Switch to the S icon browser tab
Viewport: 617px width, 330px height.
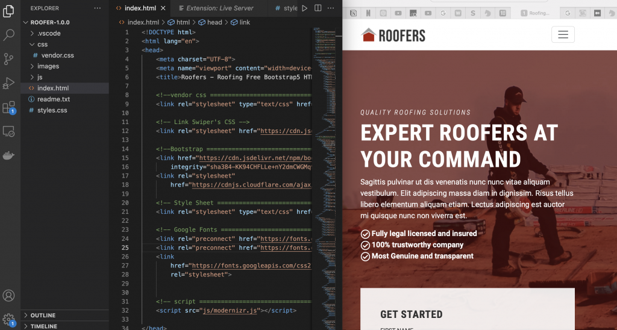tap(472, 13)
